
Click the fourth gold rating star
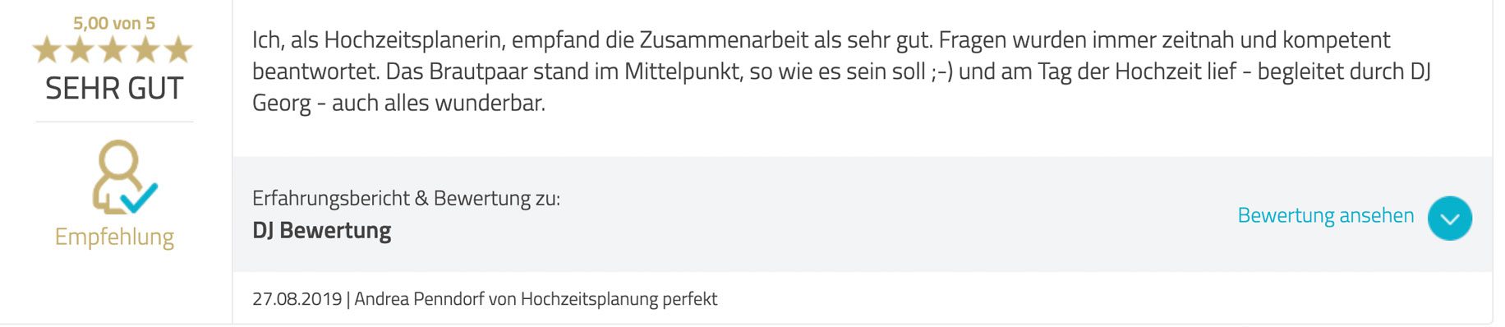(145, 50)
